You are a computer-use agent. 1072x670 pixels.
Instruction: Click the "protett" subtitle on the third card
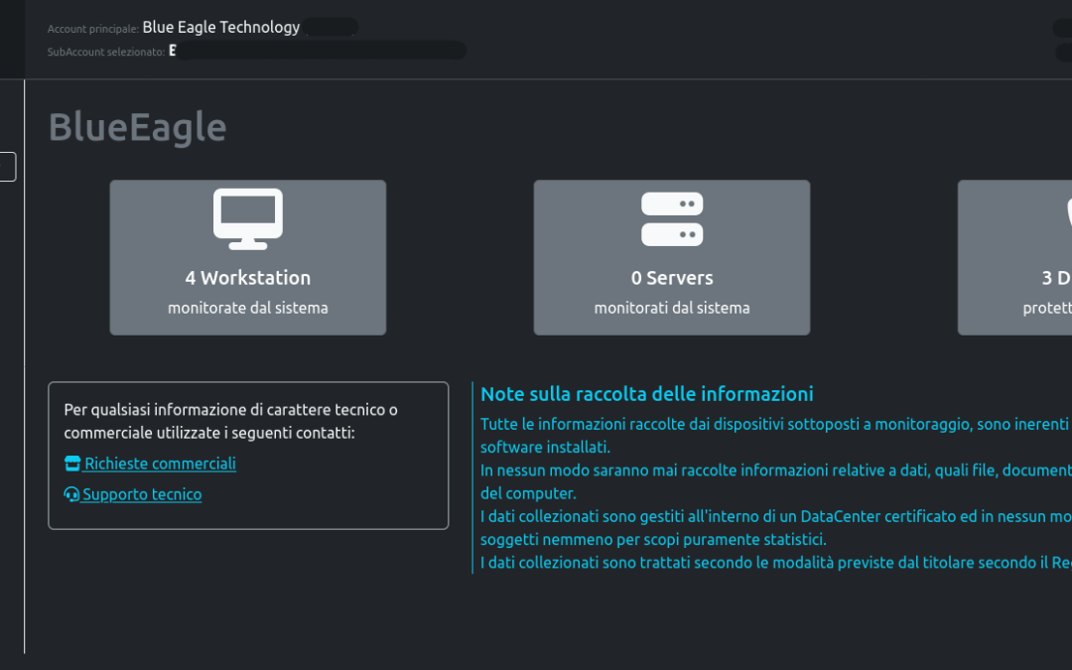1047,308
